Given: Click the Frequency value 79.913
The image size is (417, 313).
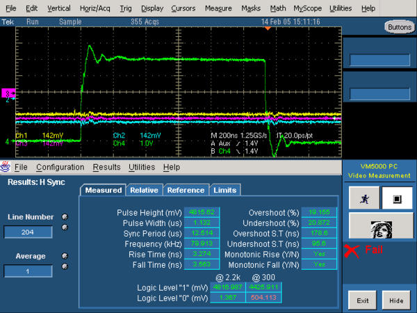Looking at the screenshot, I should click(x=202, y=243).
